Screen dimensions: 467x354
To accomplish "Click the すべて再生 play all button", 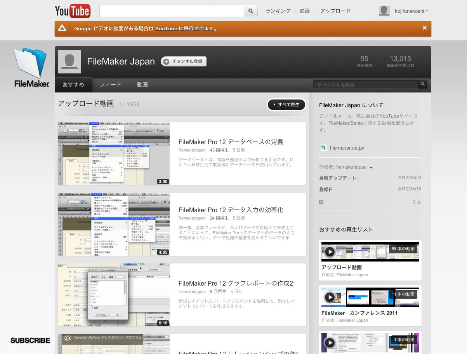I will [286, 105].
